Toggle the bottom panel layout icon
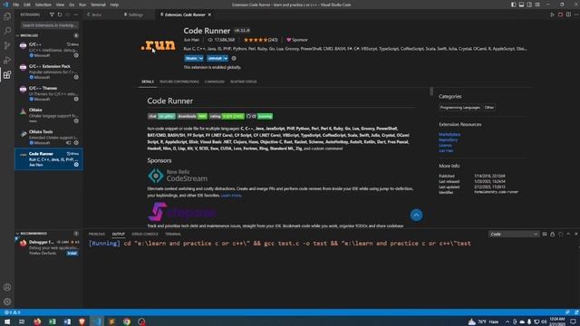 pos(522,5)
